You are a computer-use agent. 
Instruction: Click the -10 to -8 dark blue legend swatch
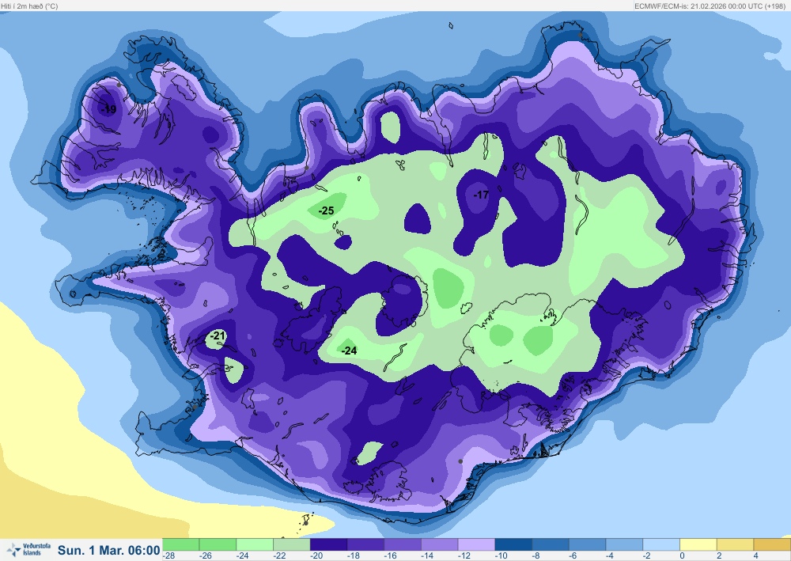point(513,544)
